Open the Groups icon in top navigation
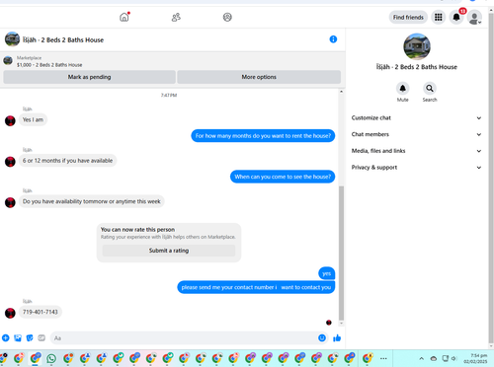 pos(227,17)
